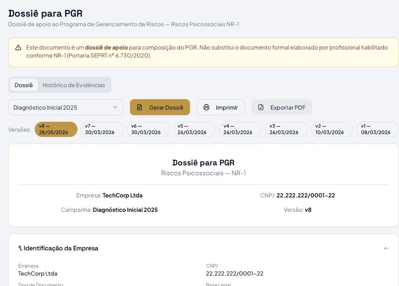Click 22.222.222/0001-22 value in Identificação section
The image size is (399, 286).
(235, 274)
